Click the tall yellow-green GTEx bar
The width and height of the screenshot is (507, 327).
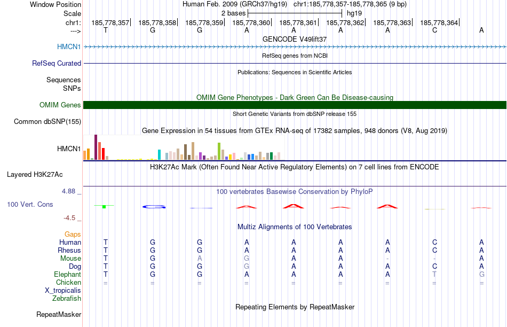click(x=219, y=151)
